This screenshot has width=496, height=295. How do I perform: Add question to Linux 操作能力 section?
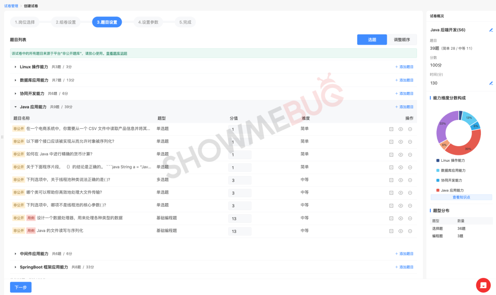pos(404,67)
